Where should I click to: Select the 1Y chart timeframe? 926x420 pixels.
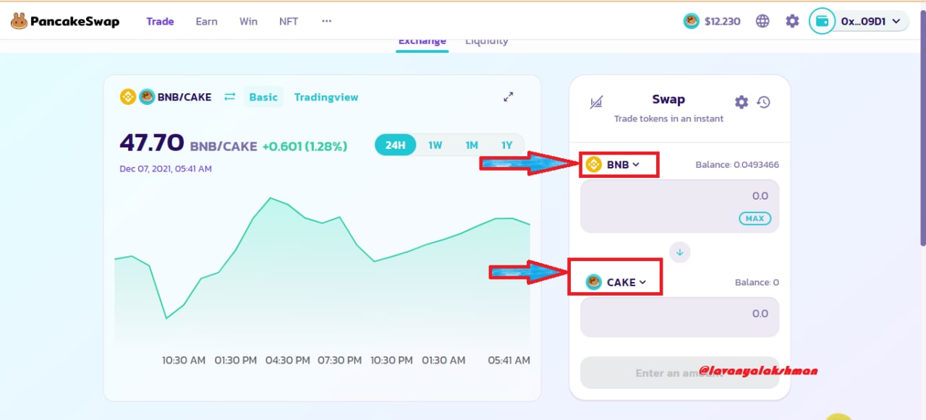[x=507, y=145]
